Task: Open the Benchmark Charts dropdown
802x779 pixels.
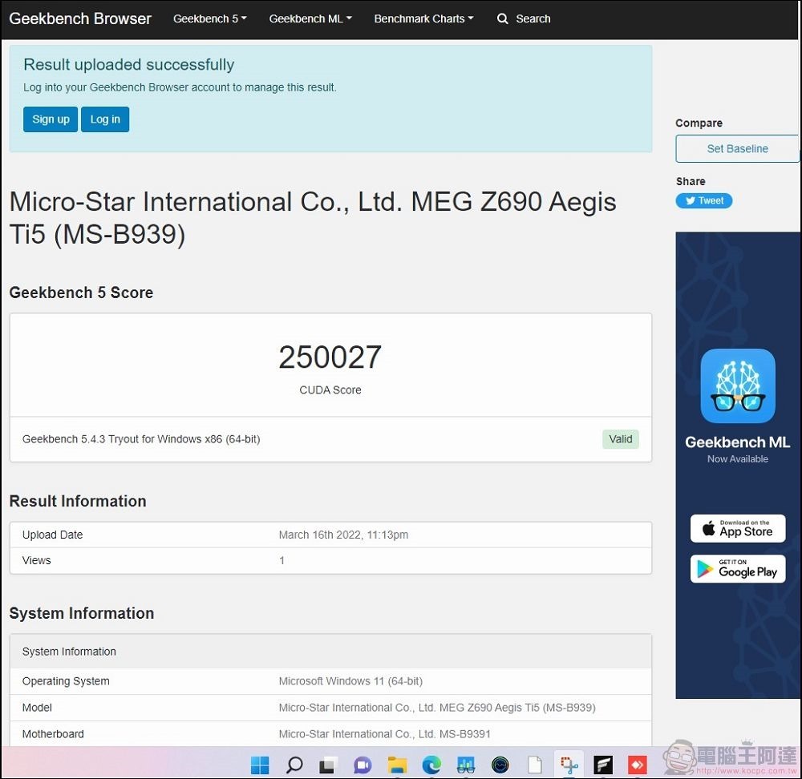Action: click(423, 18)
